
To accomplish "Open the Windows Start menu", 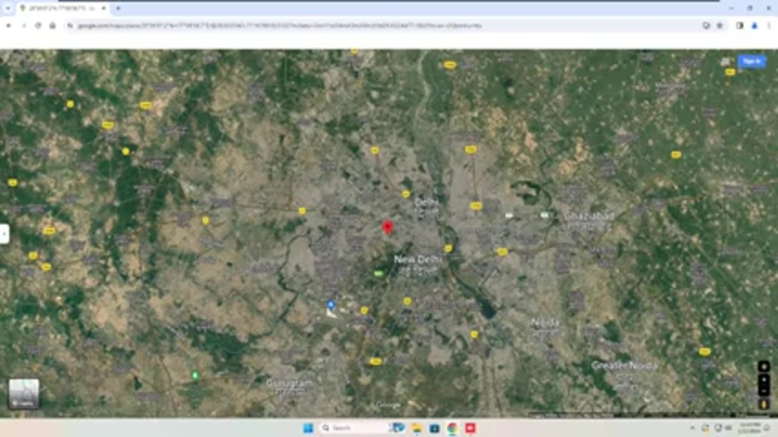I will [x=308, y=428].
